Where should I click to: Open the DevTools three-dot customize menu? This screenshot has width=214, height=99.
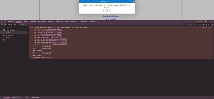pos(209,21)
